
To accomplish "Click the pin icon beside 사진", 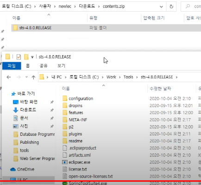I will (x=52, y=126).
